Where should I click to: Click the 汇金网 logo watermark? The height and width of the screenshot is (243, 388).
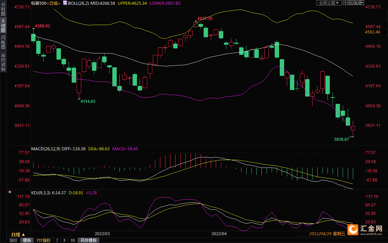coord(365,230)
